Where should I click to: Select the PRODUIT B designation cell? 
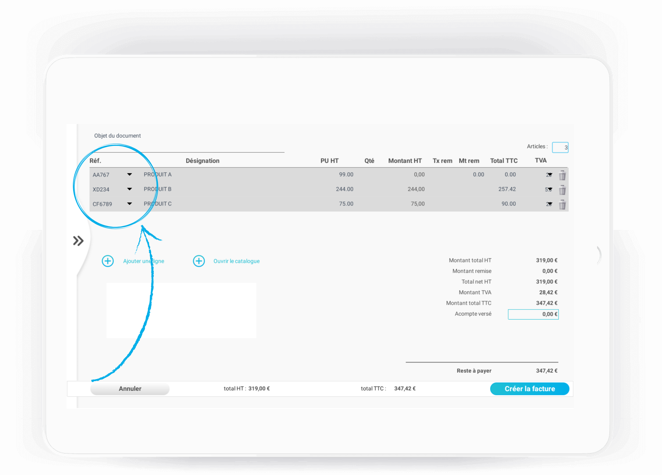[x=158, y=189]
